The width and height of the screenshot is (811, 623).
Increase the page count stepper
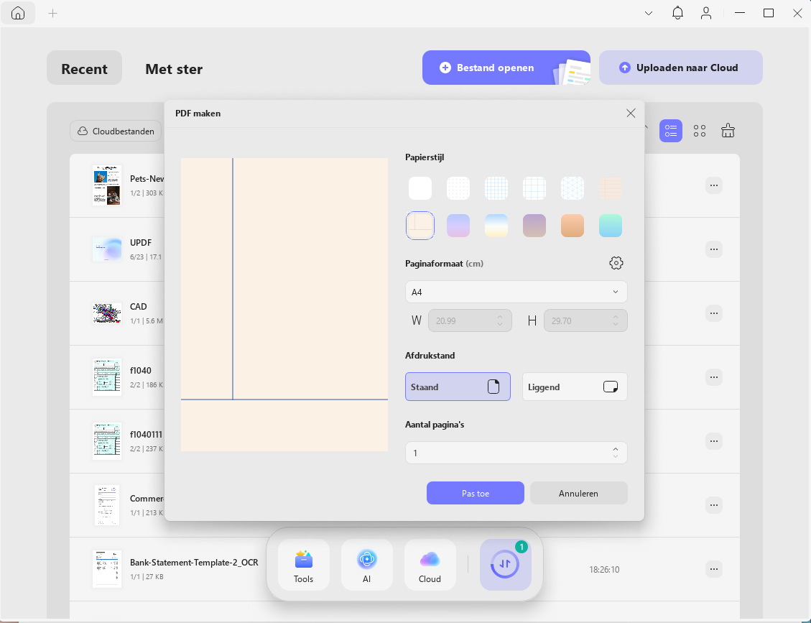[x=616, y=449]
